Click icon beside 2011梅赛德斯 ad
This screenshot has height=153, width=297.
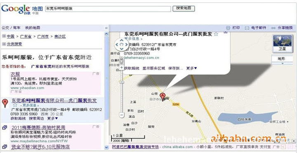tap(5, 127)
